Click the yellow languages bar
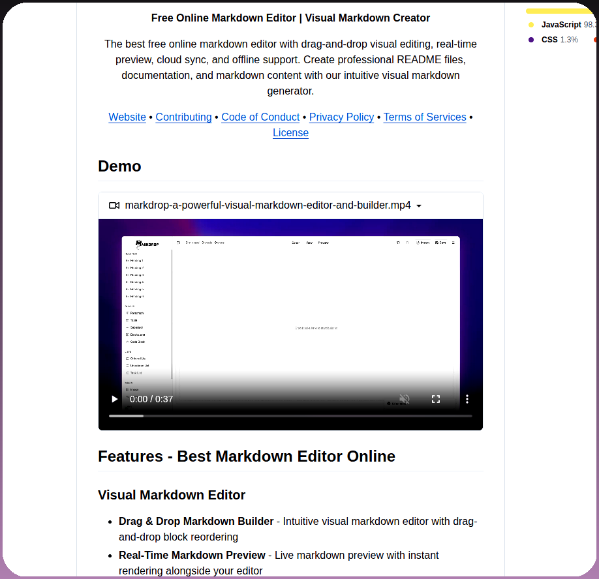 coord(560,11)
